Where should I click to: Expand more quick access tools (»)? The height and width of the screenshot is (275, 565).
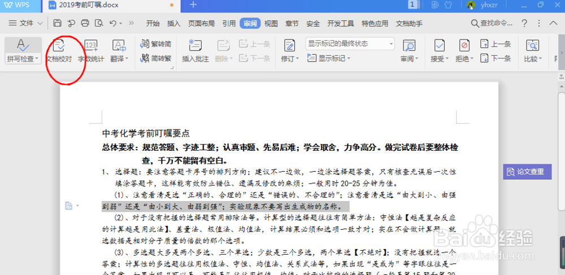[x=131, y=23]
